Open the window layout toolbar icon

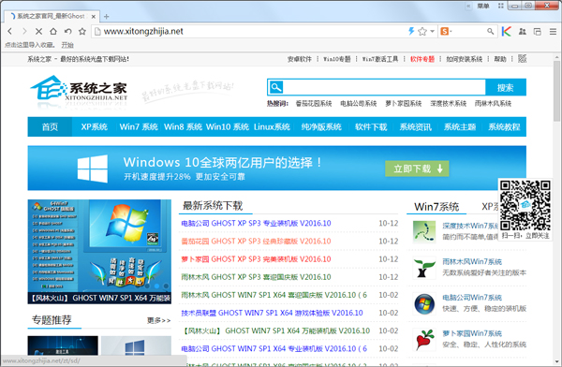(x=538, y=32)
